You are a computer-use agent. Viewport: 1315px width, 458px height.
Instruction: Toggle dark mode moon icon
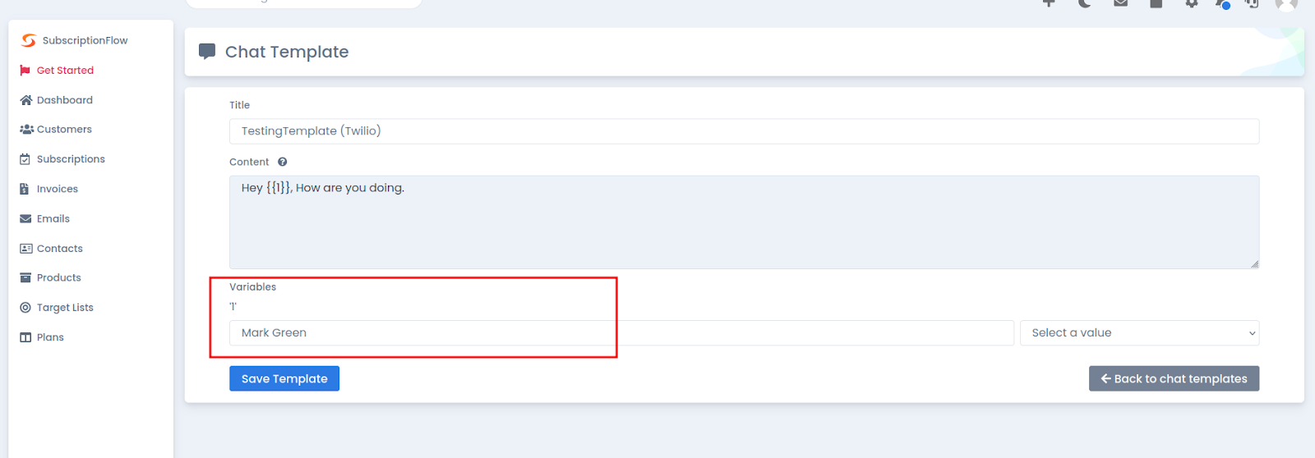(1085, 3)
